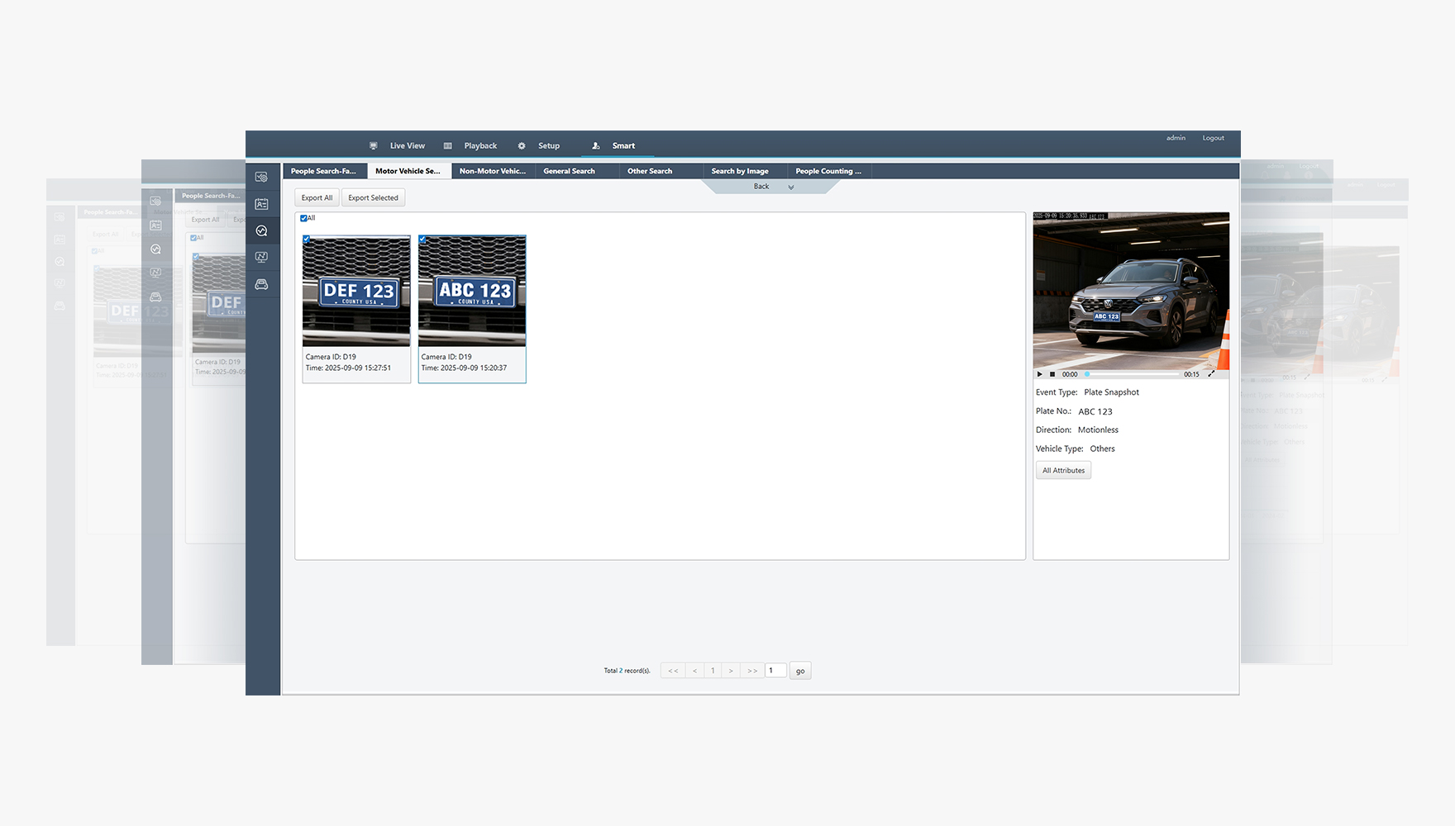The height and width of the screenshot is (826, 1455).
Task: Go to the next results page
Action: coord(731,671)
